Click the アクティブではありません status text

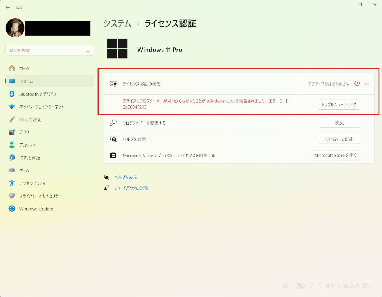click(329, 84)
